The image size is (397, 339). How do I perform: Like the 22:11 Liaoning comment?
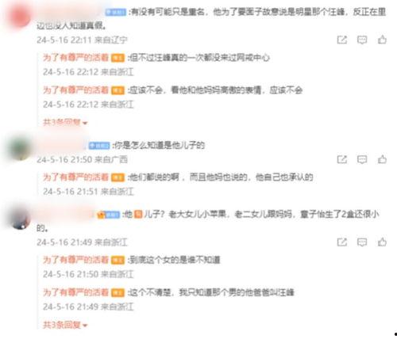(x=382, y=40)
